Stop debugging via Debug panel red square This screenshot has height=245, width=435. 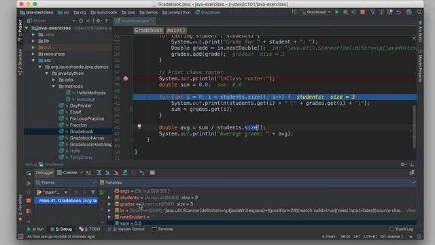29,201
